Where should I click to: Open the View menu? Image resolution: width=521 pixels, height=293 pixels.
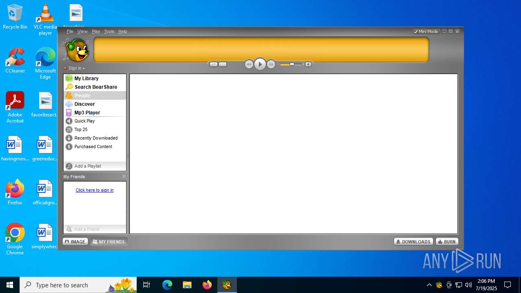(83, 31)
